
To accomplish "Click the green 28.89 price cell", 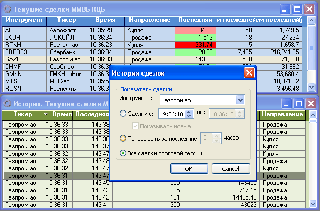I will [x=196, y=52].
